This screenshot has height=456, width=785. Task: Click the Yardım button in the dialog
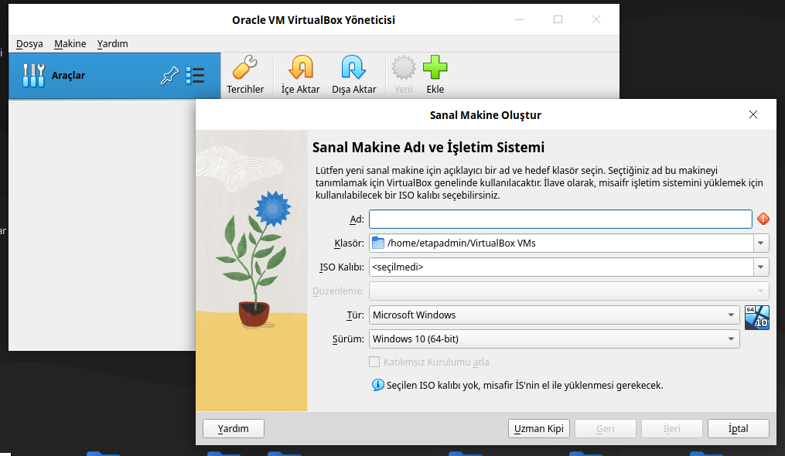click(x=234, y=429)
